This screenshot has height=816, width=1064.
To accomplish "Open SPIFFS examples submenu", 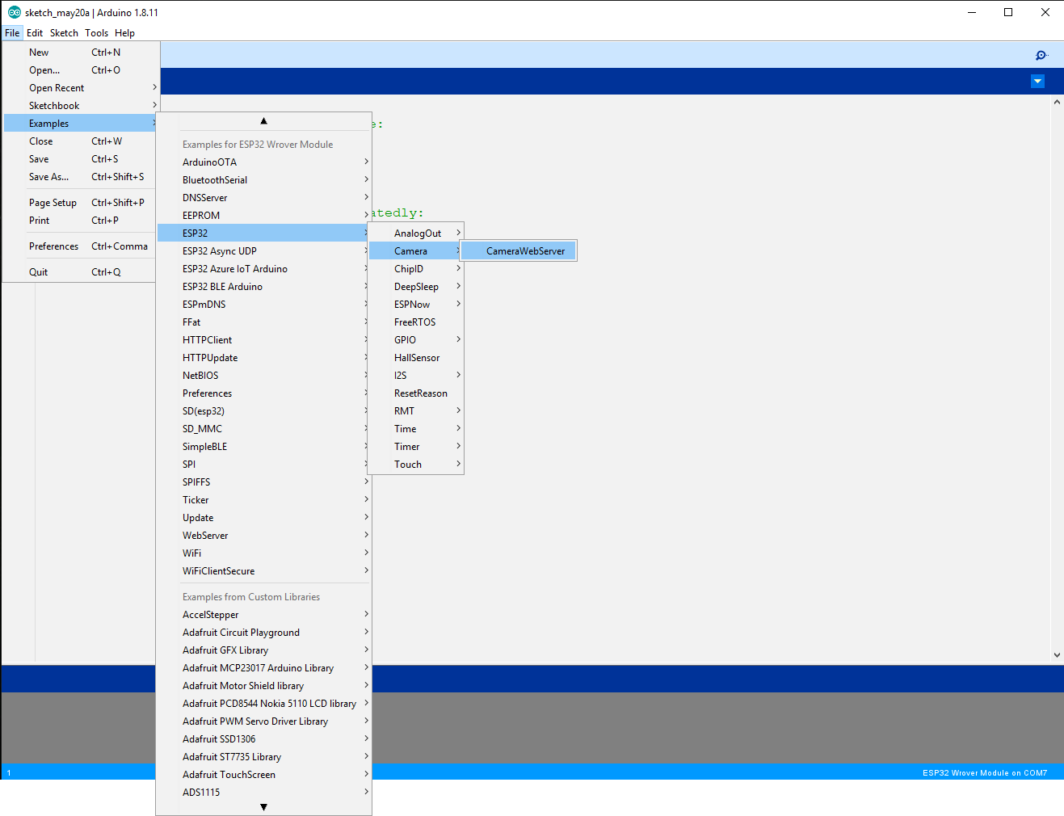I will click(x=264, y=482).
